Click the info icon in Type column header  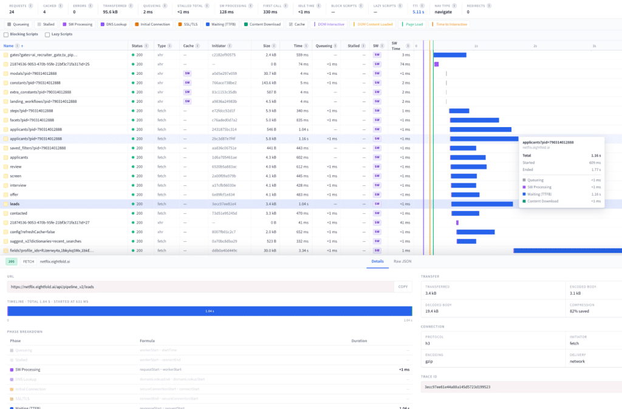tap(169, 46)
